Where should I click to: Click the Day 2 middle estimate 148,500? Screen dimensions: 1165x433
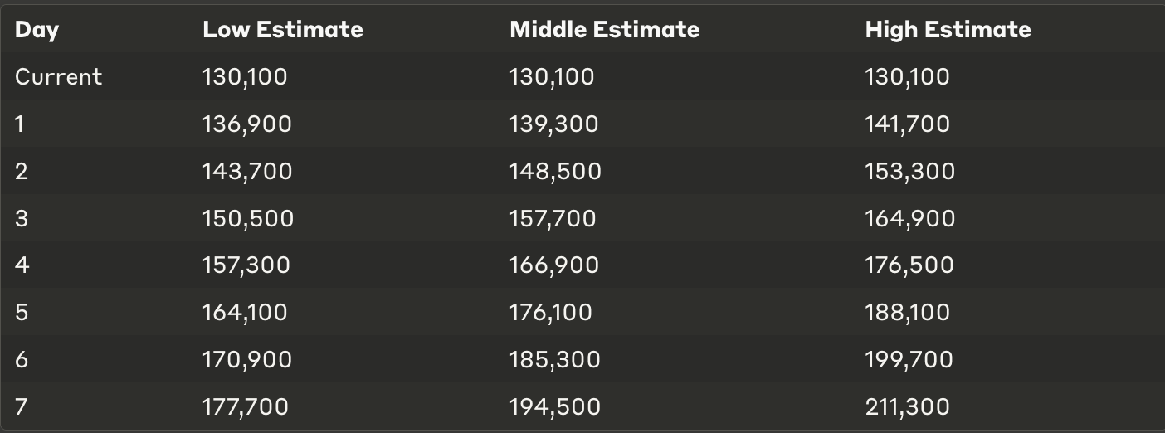tap(555, 172)
